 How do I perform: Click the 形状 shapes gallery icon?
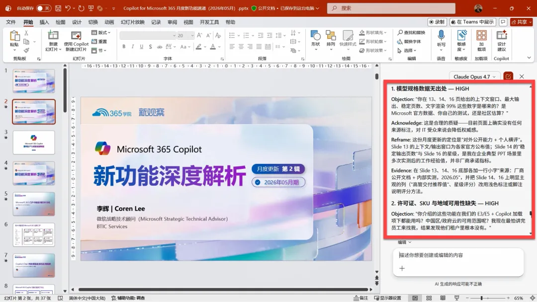[x=315, y=35]
